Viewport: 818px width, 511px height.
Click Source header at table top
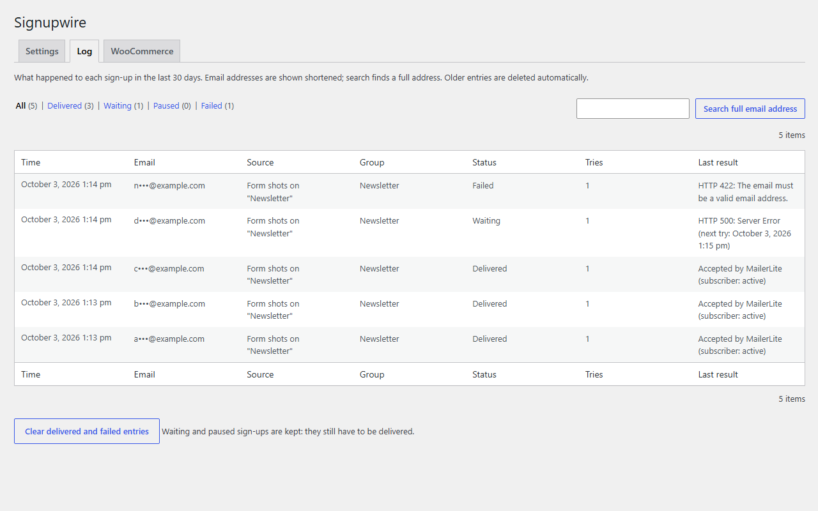260,162
